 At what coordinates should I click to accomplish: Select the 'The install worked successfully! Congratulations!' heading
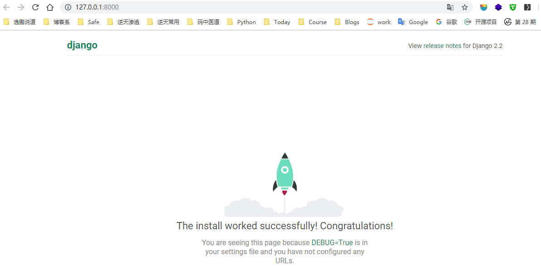[285, 226]
